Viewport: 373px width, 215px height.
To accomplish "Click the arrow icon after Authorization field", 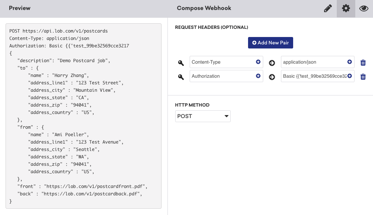I will pyautogui.click(x=272, y=77).
